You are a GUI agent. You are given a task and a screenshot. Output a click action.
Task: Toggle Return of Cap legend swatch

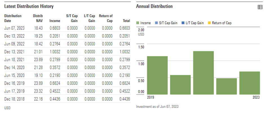[209, 23]
